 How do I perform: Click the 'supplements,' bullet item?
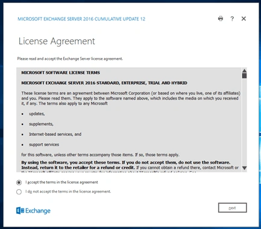click(x=41, y=124)
